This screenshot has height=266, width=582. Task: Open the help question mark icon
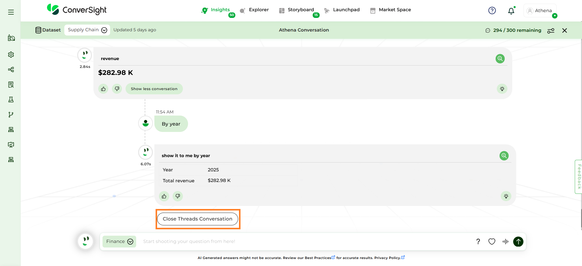coord(492,11)
